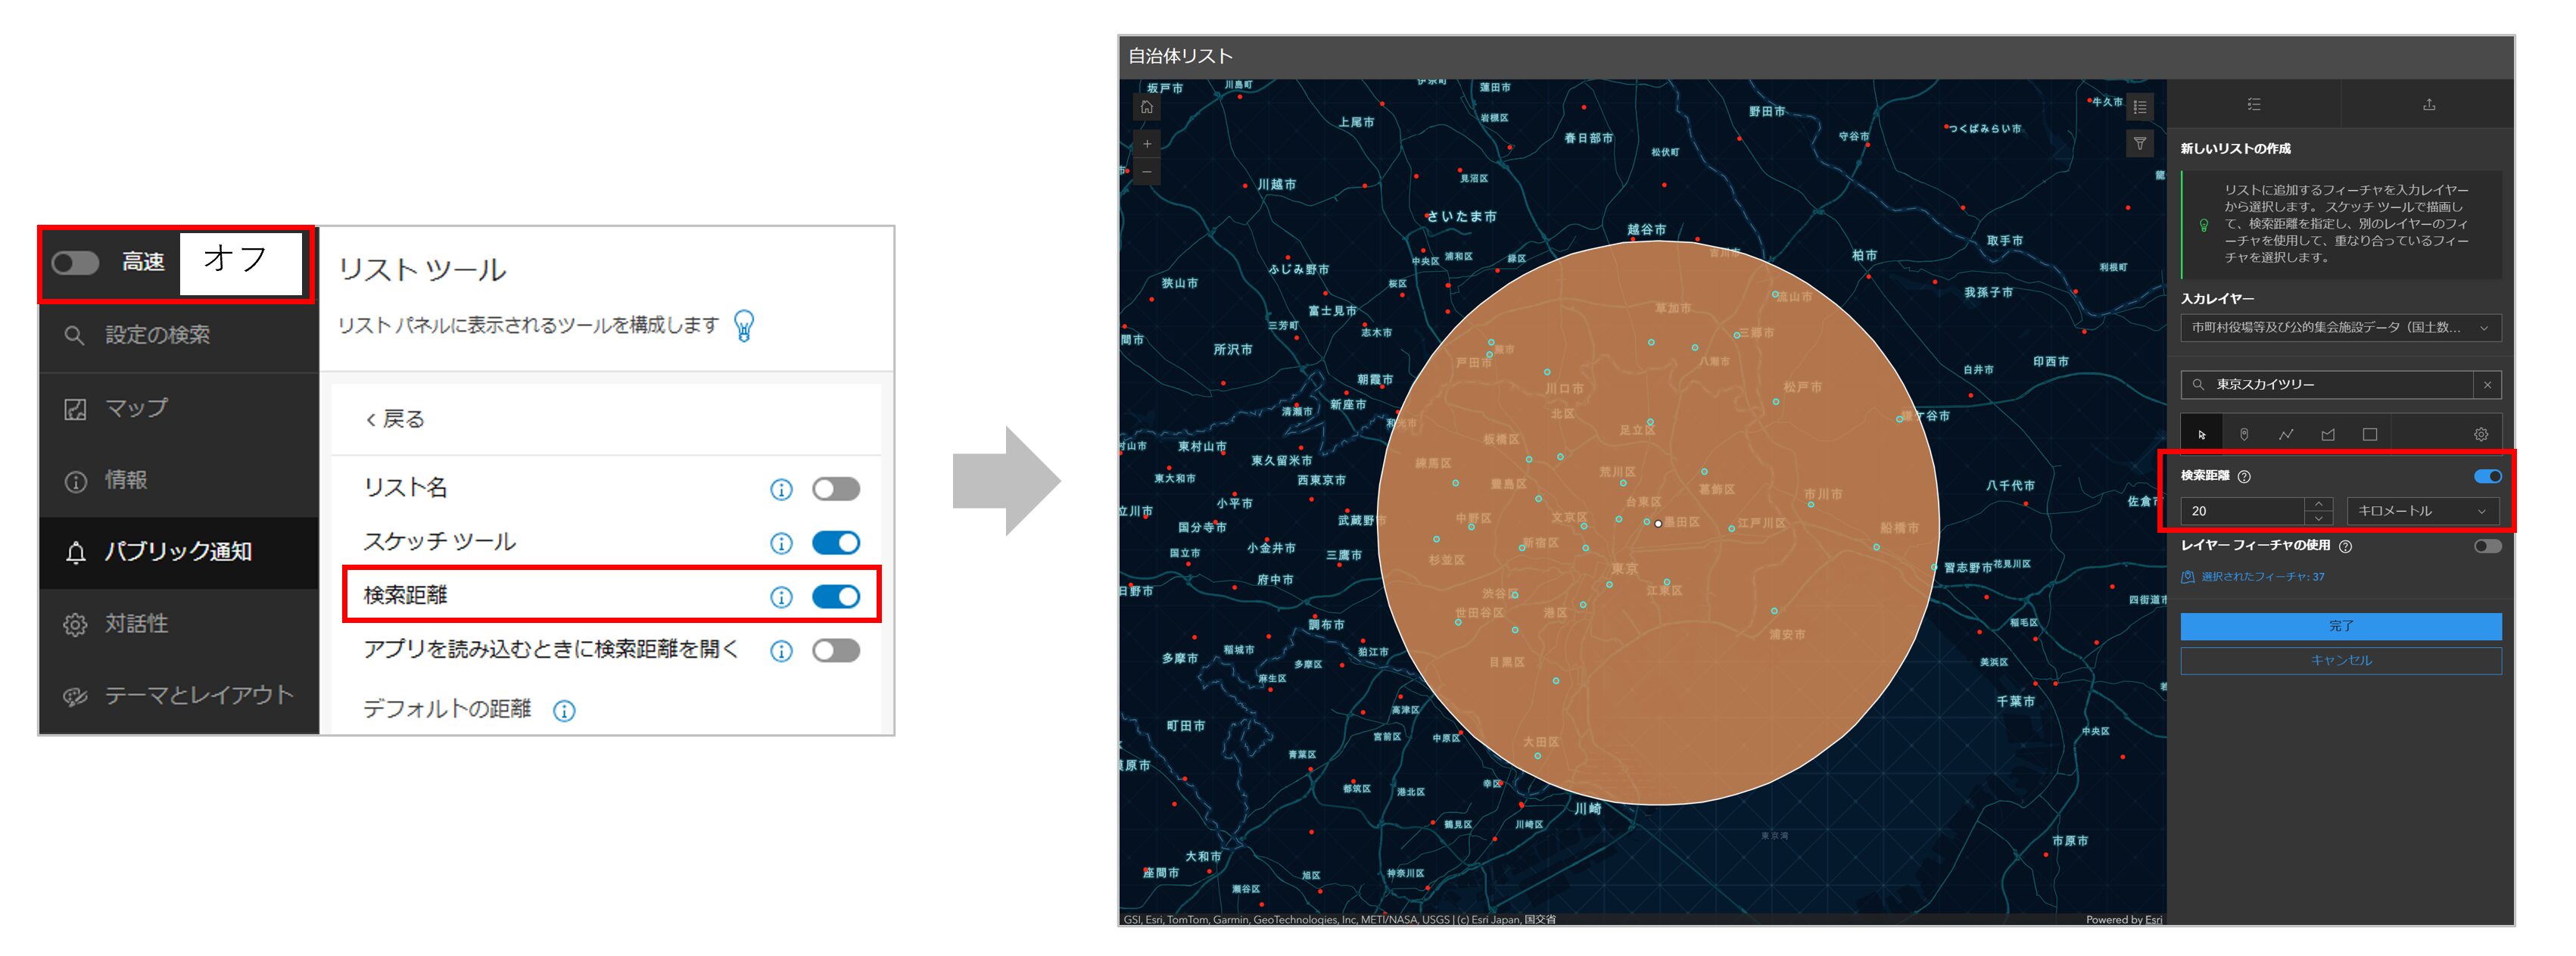Viewport: 2576px width, 956px height.
Task: Open the マップ settings section
Action: point(136,409)
